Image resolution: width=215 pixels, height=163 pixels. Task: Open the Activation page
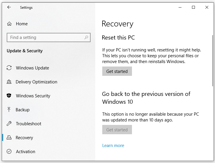[x=26, y=151]
